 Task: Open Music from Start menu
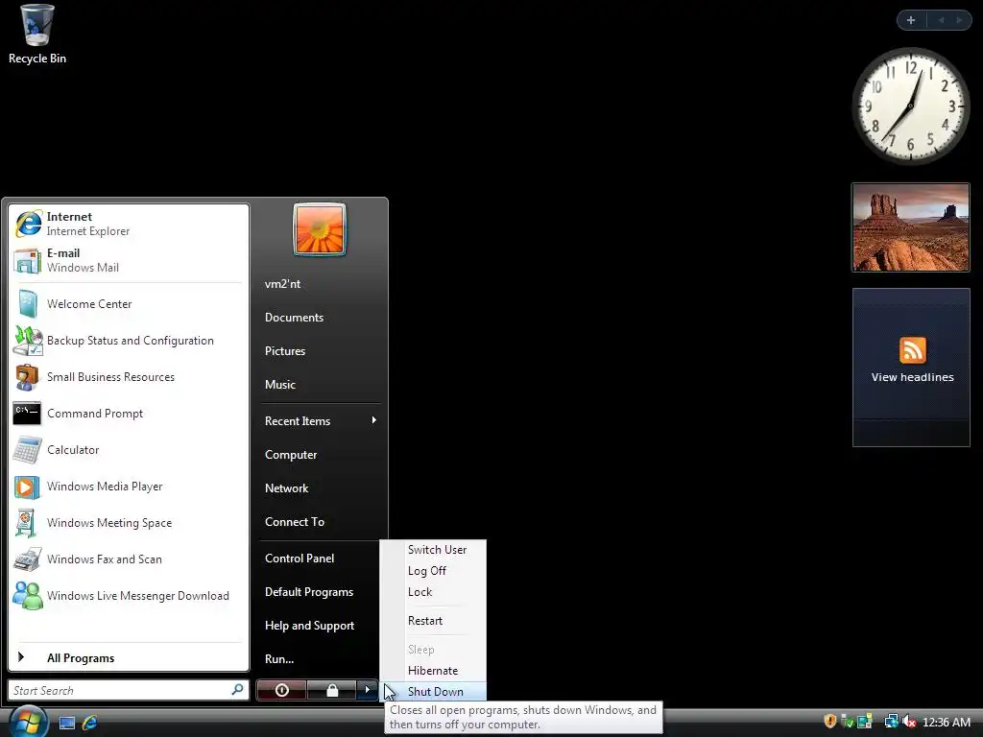(x=320, y=385)
